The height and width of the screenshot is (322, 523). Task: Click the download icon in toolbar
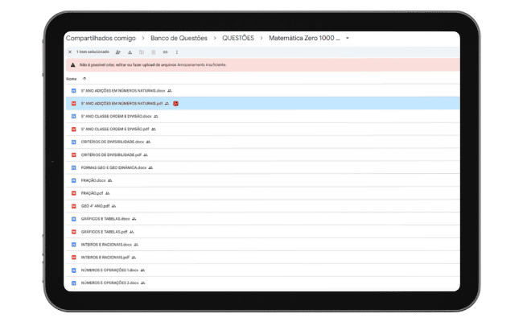[130, 52]
